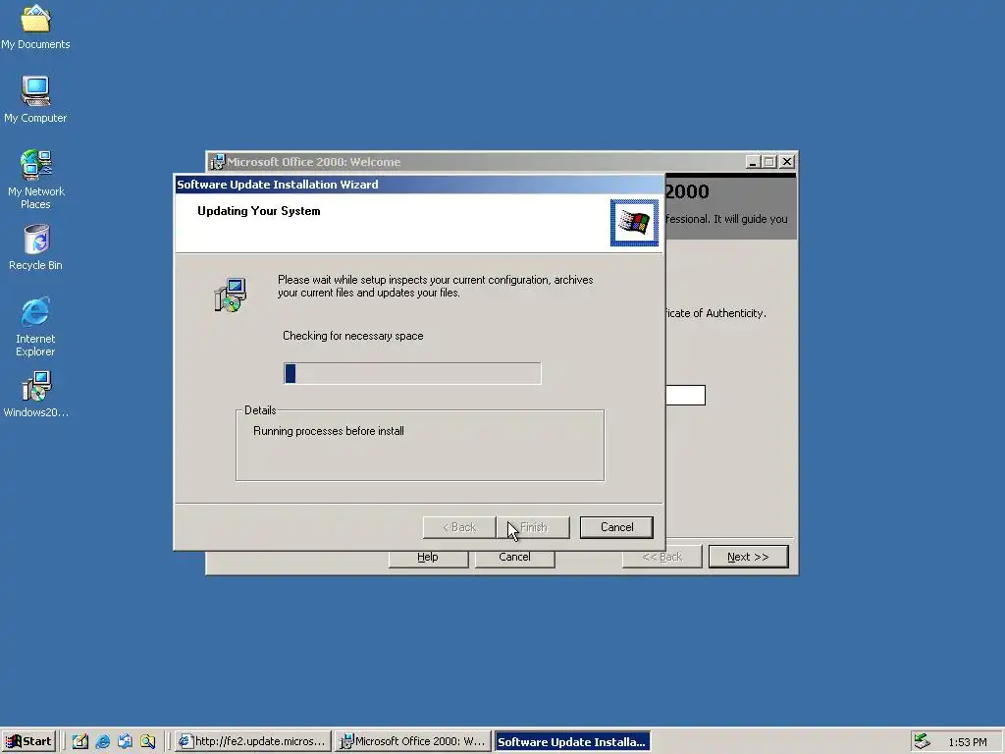The image size is (1005, 754).
Task: Click << Back in Office 2000 setup
Action: (x=662, y=557)
